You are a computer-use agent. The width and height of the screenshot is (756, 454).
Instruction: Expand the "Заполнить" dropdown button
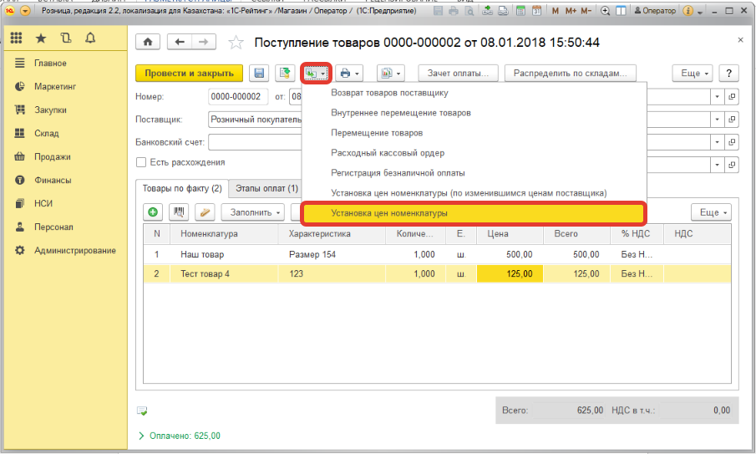(252, 212)
